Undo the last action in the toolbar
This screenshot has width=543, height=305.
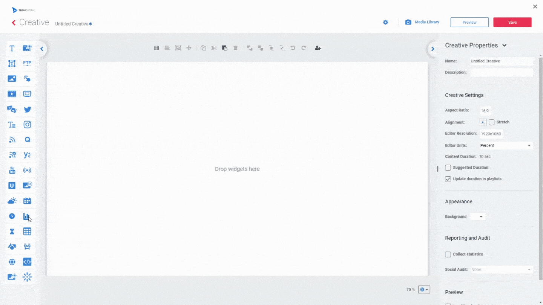click(x=293, y=48)
